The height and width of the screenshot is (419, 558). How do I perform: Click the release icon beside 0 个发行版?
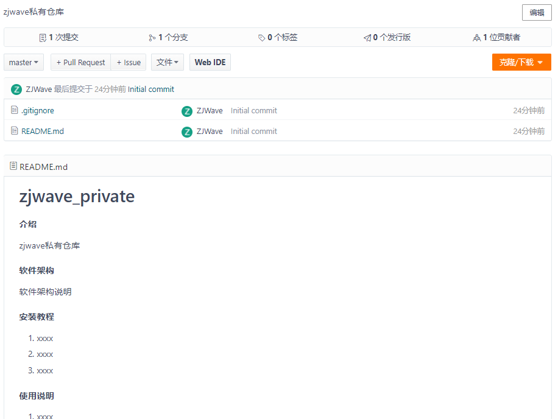(x=367, y=38)
